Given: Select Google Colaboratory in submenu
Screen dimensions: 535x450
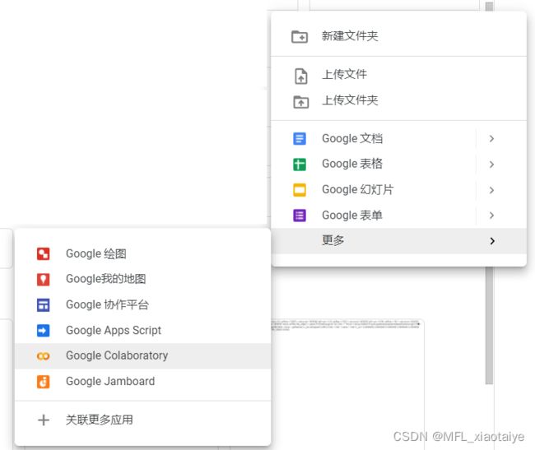Looking at the screenshot, I should click(143, 356).
